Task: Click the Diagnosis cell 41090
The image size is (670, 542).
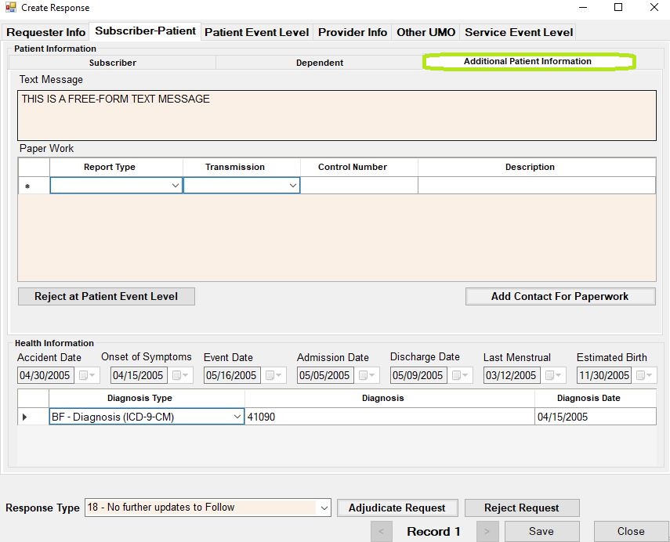Action: click(x=389, y=417)
